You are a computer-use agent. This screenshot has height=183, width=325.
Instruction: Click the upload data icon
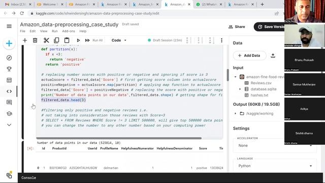click(x=273, y=55)
